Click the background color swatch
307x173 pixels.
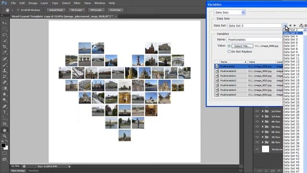6,148
